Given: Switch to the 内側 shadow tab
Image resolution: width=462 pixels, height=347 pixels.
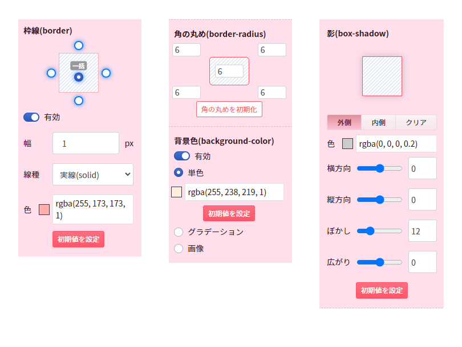Looking at the screenshot, I should tap(378, 122).
